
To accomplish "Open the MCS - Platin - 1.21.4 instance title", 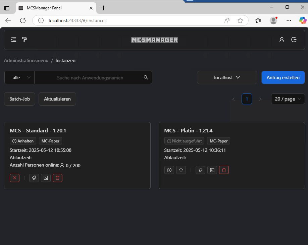I will pos(188,131).
